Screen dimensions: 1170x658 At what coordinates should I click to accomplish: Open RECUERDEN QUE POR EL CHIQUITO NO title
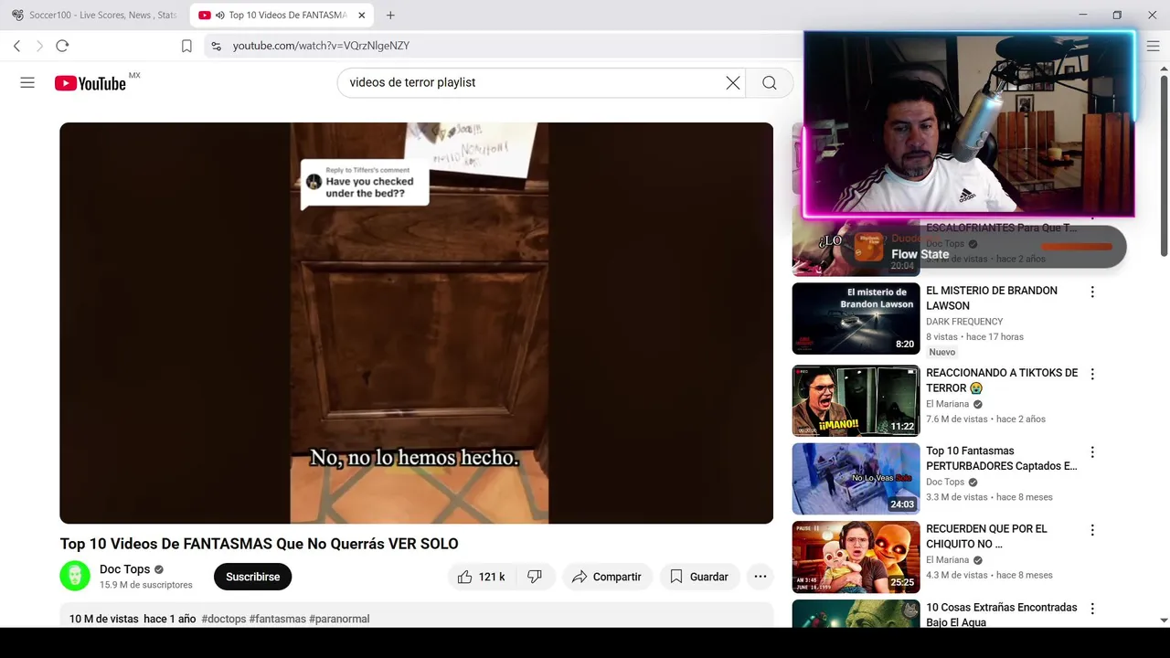(986, 536)
